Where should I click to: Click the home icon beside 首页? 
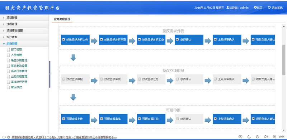tap(255, 8)
